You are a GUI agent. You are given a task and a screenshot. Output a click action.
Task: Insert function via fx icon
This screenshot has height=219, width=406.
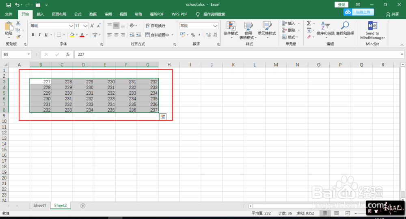(x=67, y=54)
